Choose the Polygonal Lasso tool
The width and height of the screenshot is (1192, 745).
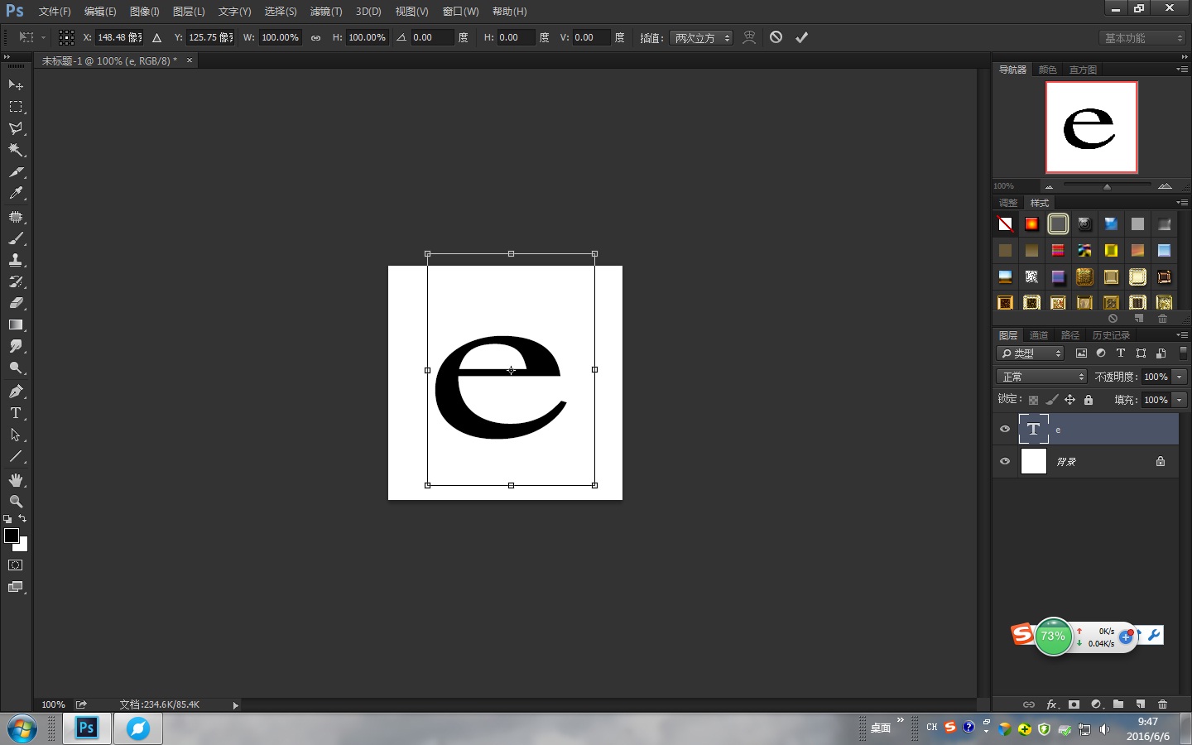tap(16, 128)
